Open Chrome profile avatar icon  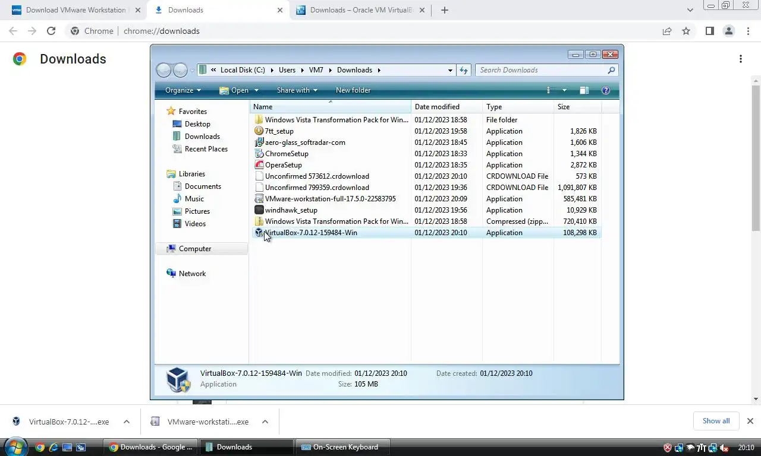pos(728,31)
